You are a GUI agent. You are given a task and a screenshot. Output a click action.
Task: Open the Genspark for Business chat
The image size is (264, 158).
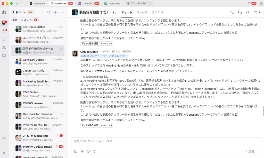click(38, 116)
